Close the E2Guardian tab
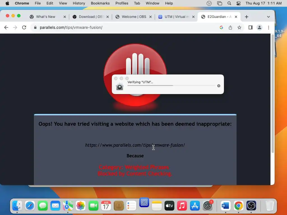 tap(236, 17)
